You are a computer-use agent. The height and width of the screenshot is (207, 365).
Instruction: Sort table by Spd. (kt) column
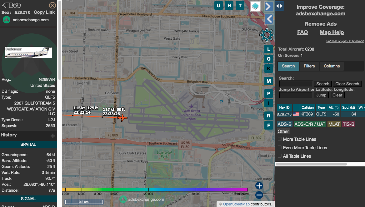pos(348,107)
